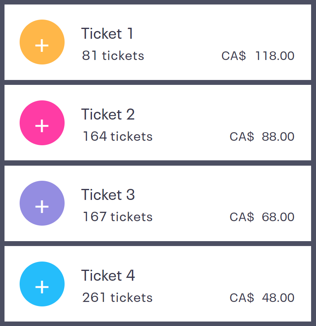The width and height of the screenshot is (316, 326).
Task: Select the Ticket 1 title
Action: click(x=107, y=33)
